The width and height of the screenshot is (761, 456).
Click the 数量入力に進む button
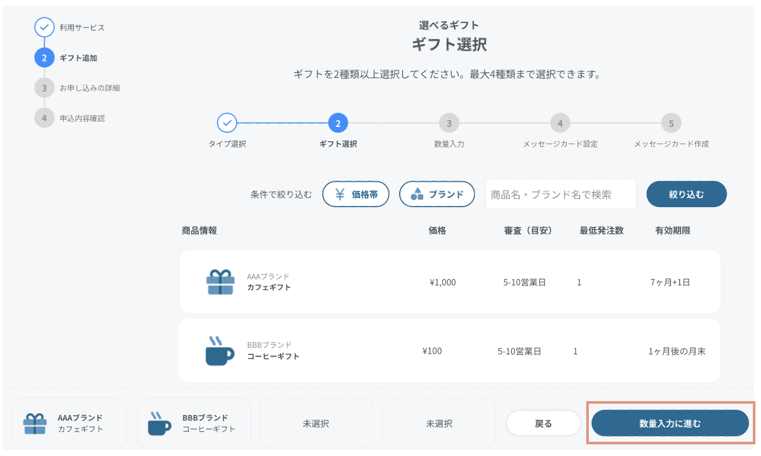click(x=670, y=424)
